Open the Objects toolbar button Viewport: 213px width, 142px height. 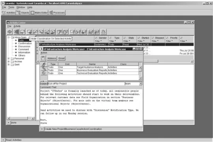[x=23, y=13]
